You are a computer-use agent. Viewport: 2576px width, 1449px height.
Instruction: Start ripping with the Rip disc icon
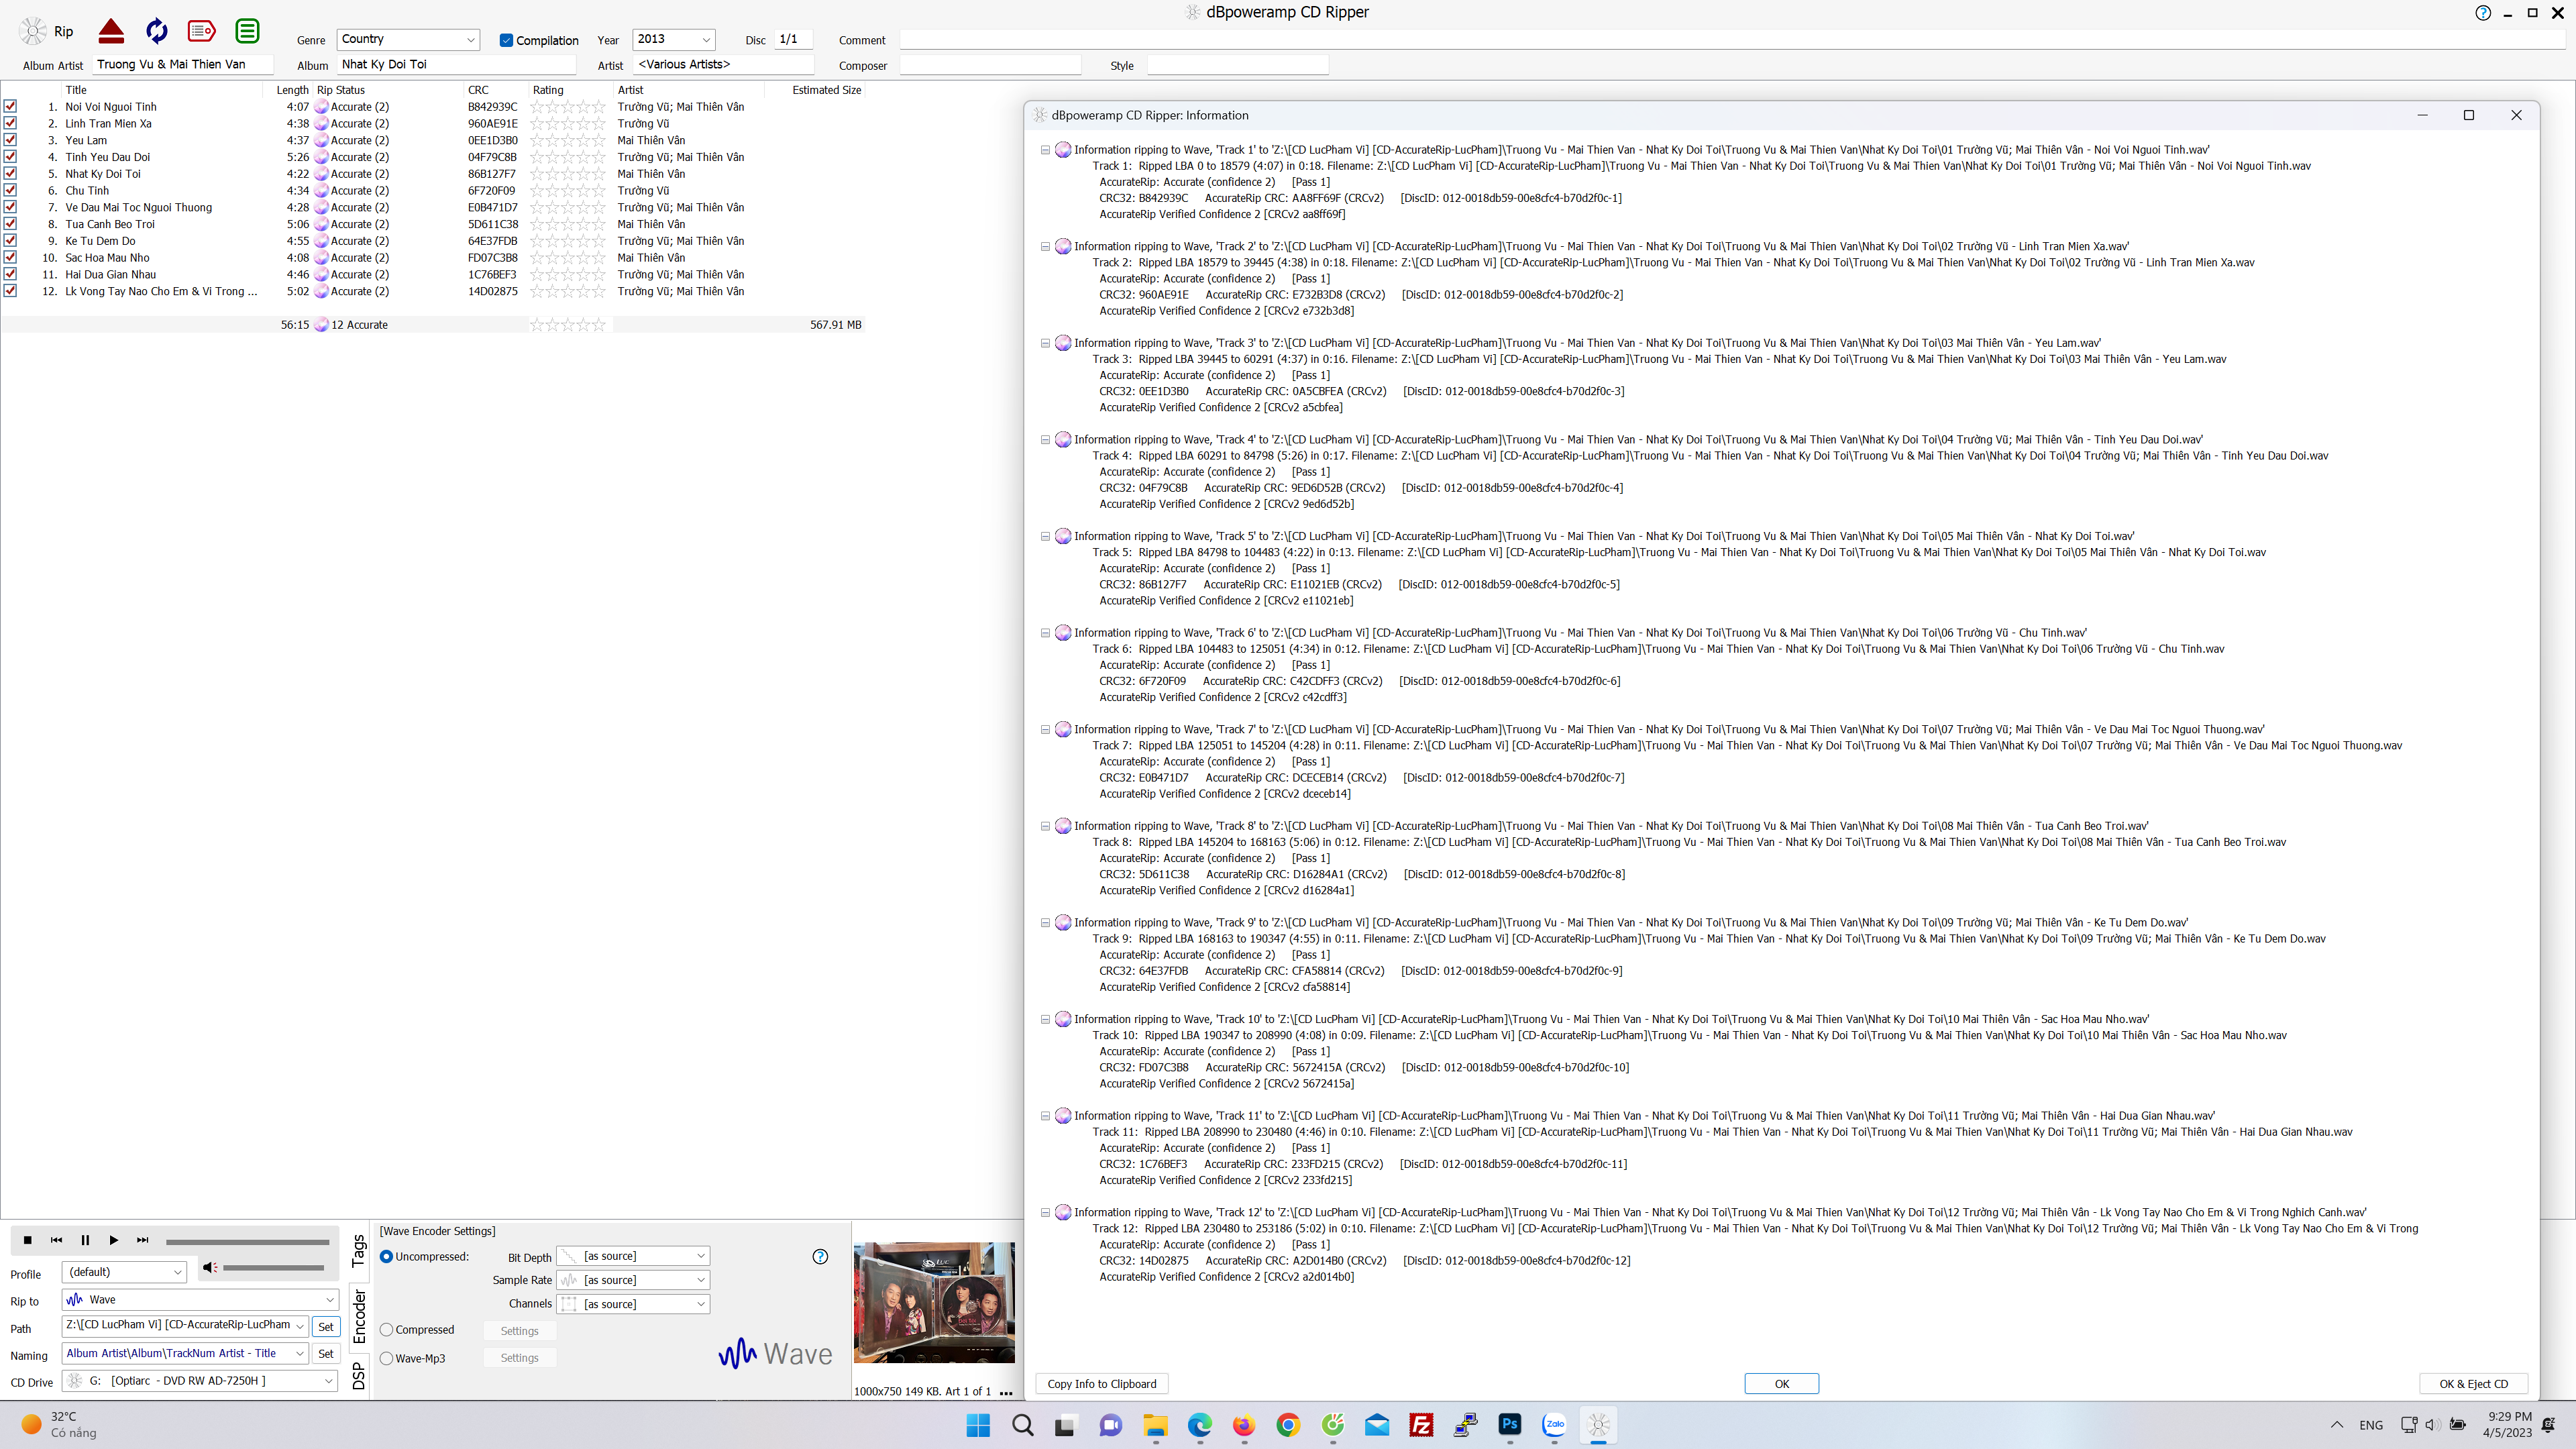click(34, 31)
